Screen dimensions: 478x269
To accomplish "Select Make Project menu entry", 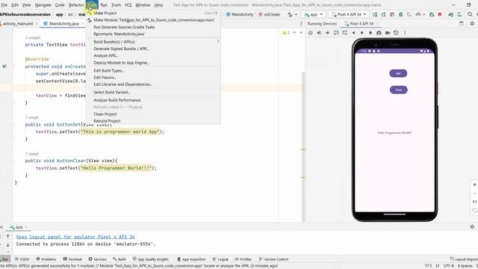I will 153,13.
